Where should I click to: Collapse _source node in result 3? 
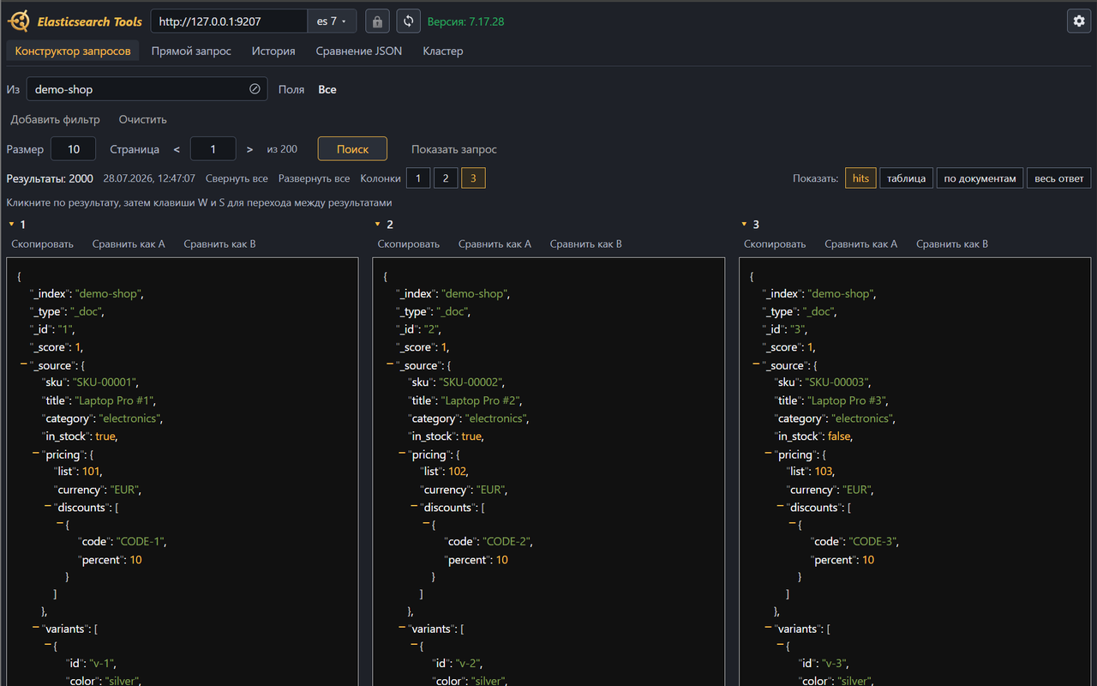(x=756, y=365)
